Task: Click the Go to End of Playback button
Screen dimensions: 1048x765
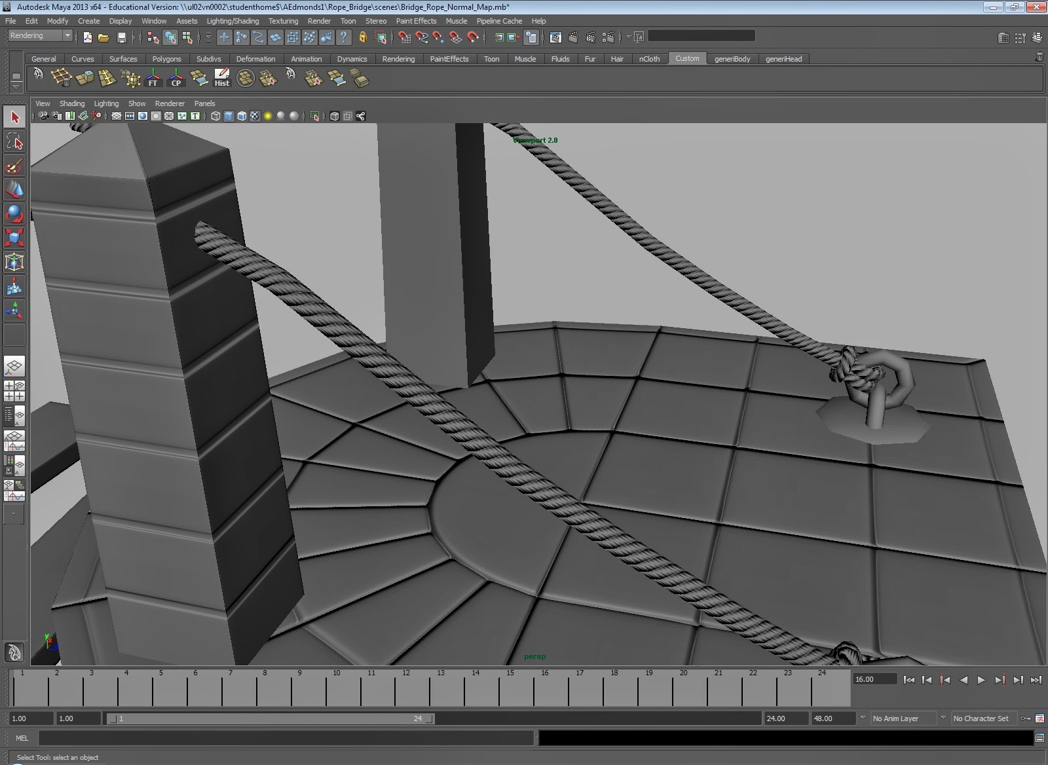Action: [1037, 680]
